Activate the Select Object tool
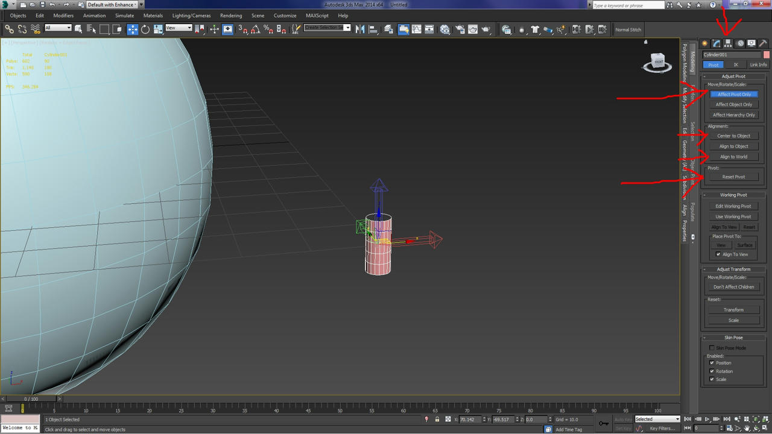Image resolution: width=772 pixels, height=434 pixels. tap(78, 29)
